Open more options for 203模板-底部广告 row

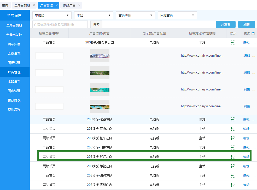point(254,185)
